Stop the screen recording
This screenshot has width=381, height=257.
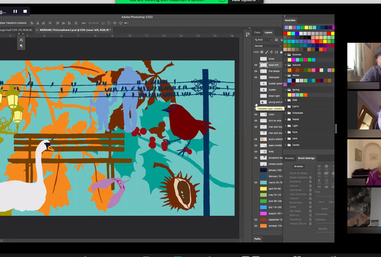(25, 11)
